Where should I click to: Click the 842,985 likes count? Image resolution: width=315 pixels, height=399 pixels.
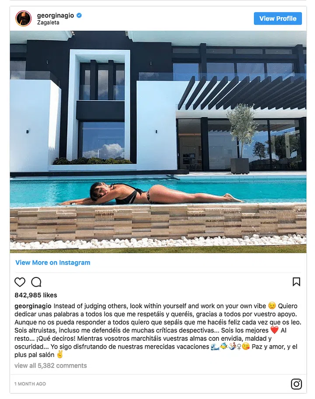36,295
